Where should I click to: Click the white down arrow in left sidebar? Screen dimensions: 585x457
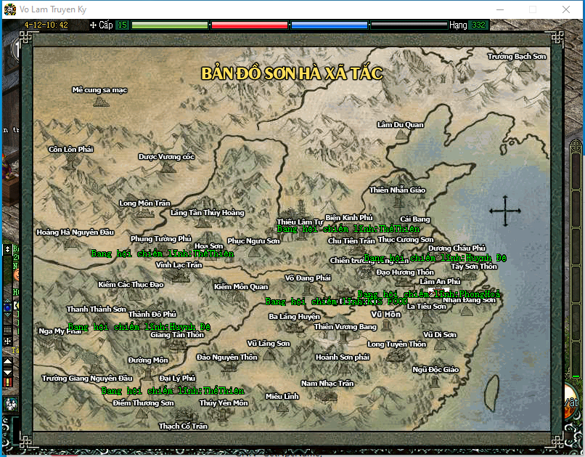[x=7, y=372]
